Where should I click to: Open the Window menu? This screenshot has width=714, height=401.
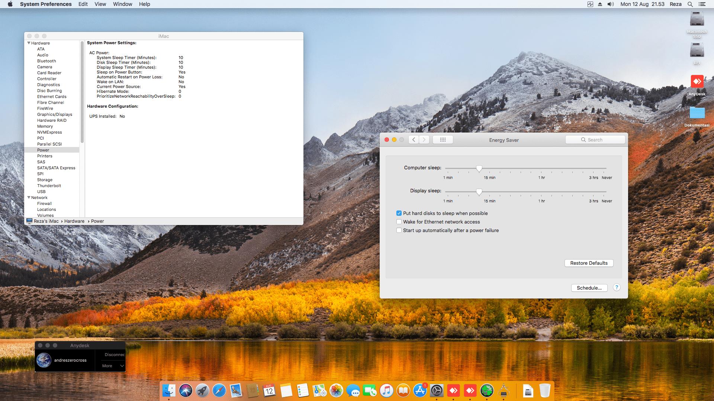pos(122,4)
